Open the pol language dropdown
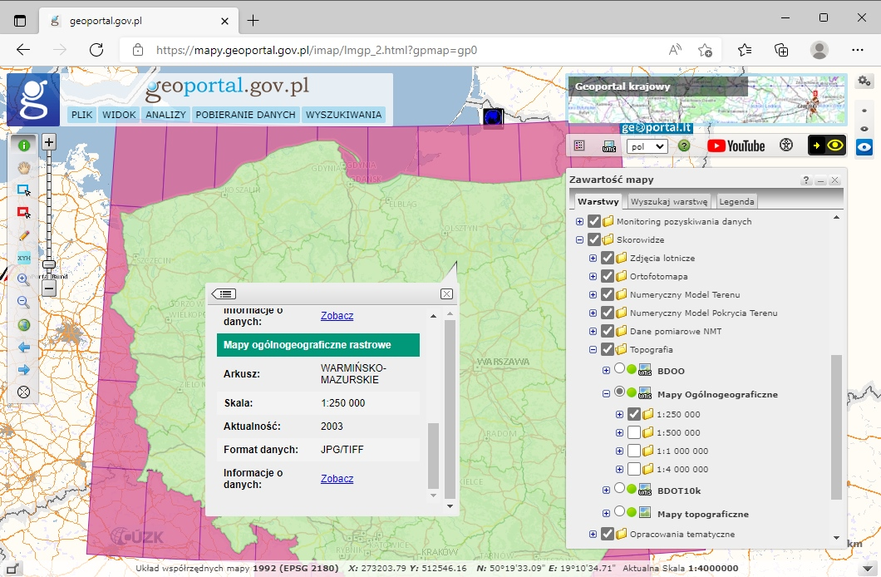The height and width of the screenshot is (577, 881). [x=647, y=145]
